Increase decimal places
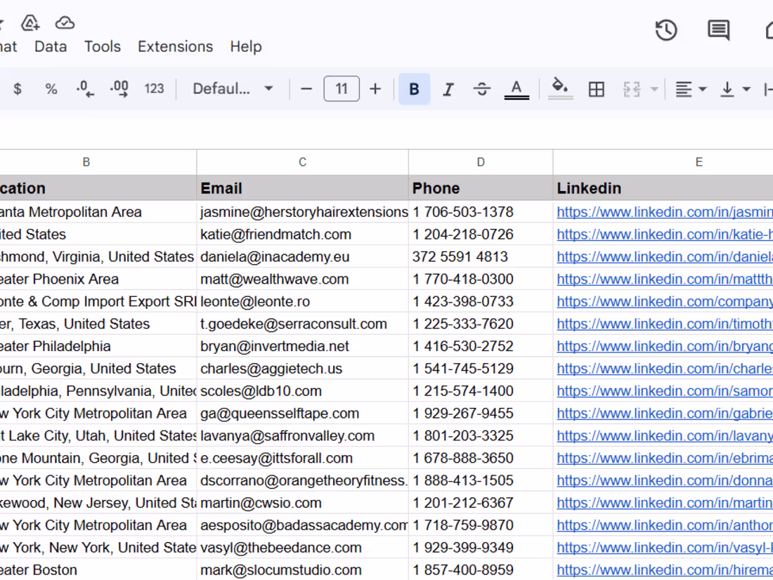 [x=119, y=89]
